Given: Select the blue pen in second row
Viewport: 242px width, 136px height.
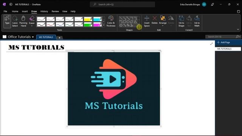Looking at the screenshot, I should [x=60, y=24].
